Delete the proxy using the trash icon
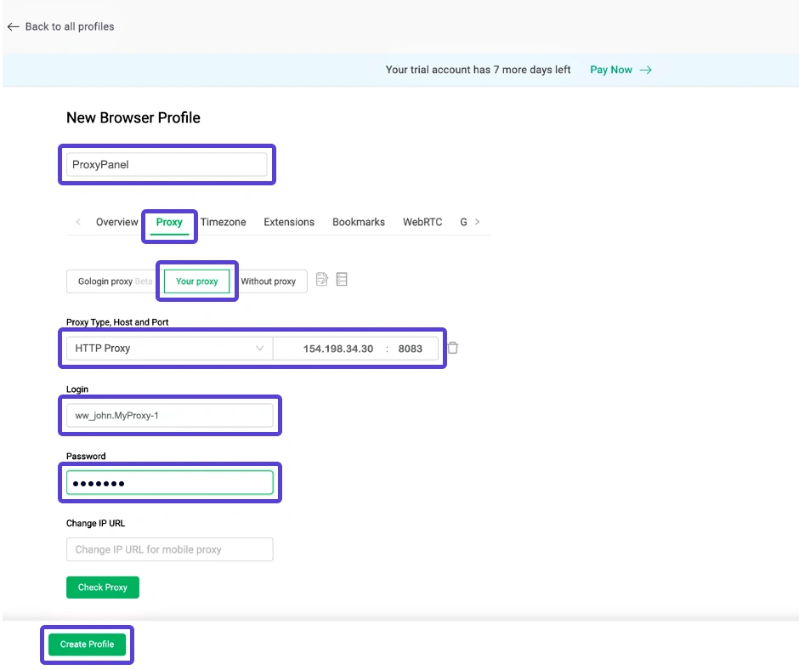 (x=451, y=347)
